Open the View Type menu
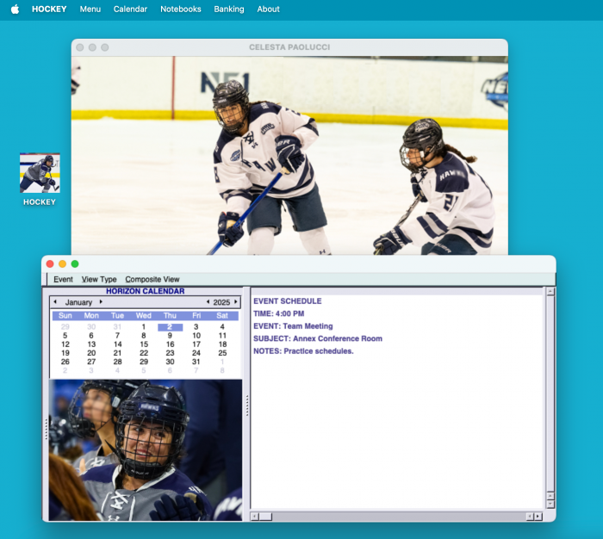Viewport: 603px width, 539px height. tap(99, 279)
